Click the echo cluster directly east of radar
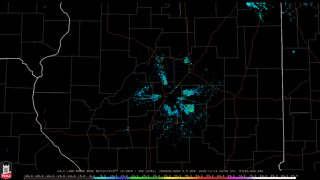The width and height of the screenshot is (320, 180). pyautogui.click(x=190, y=93)
